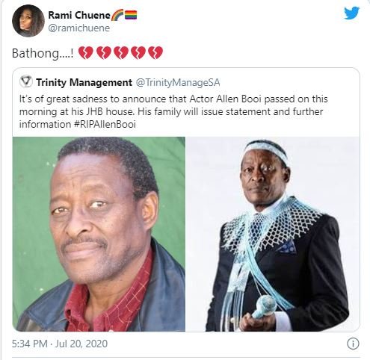Viewport: 370px width, 360px height.
Task: Click the second broken heart emoji
Action: [103, 53]
